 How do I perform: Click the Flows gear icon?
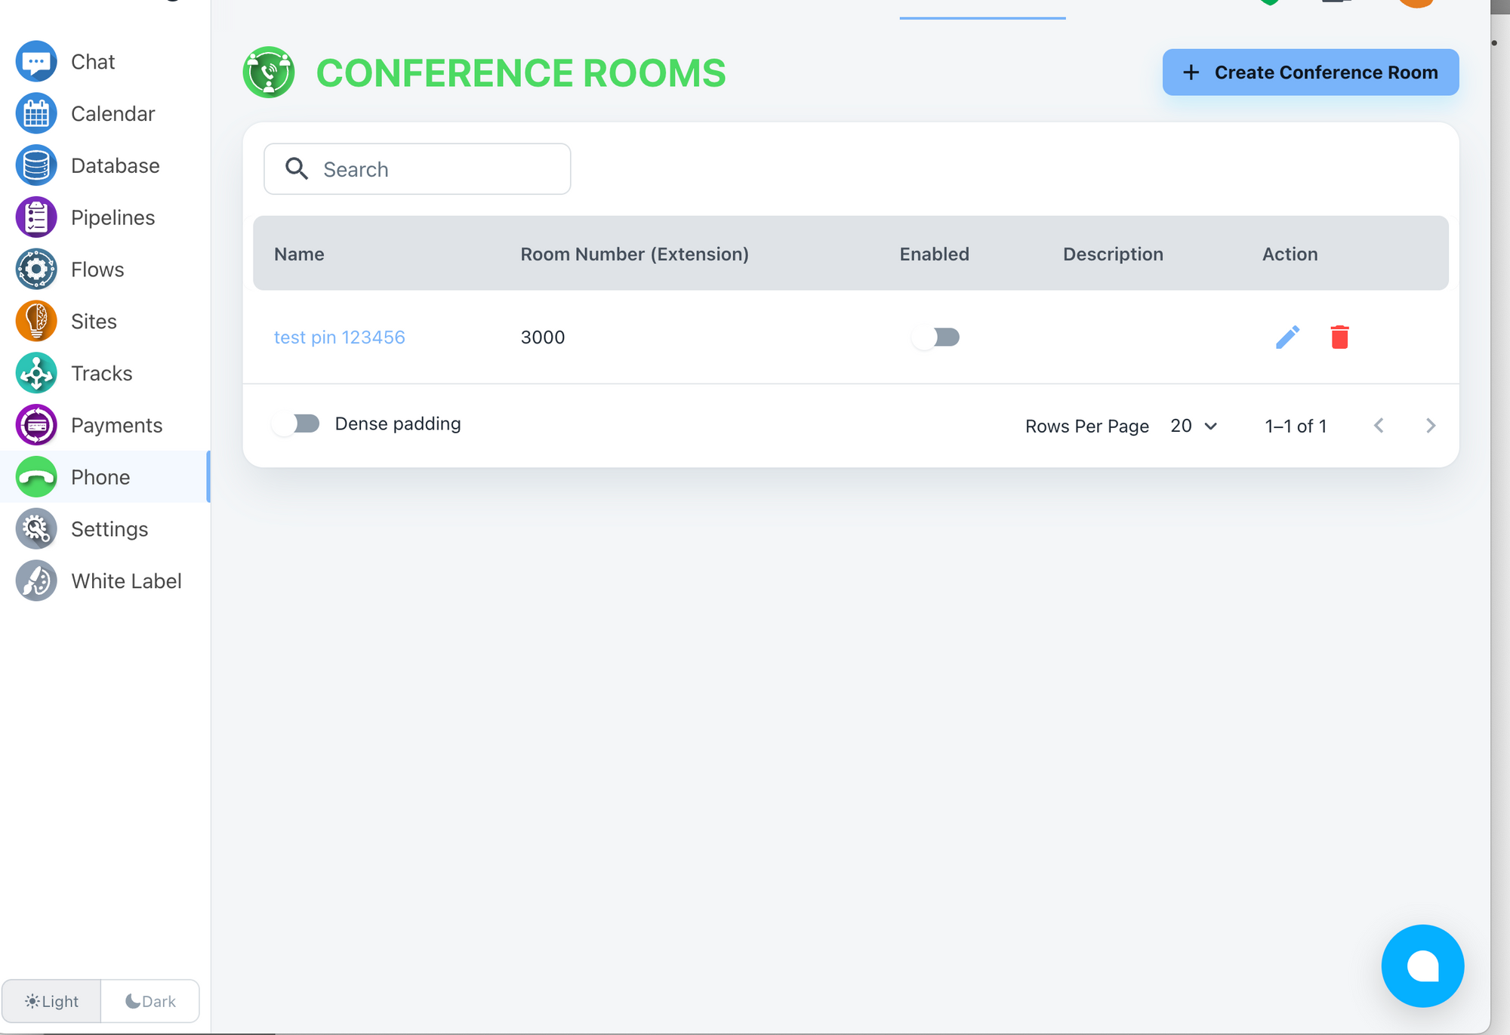click(36, 270)
